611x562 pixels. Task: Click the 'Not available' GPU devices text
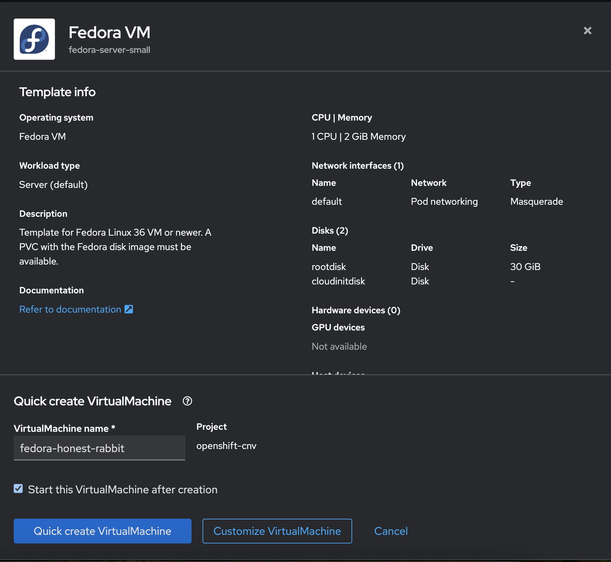pos(339,346)
